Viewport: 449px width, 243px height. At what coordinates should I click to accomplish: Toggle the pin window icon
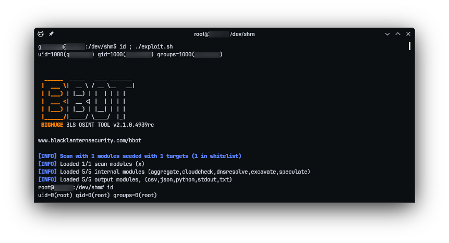point(51,34)
